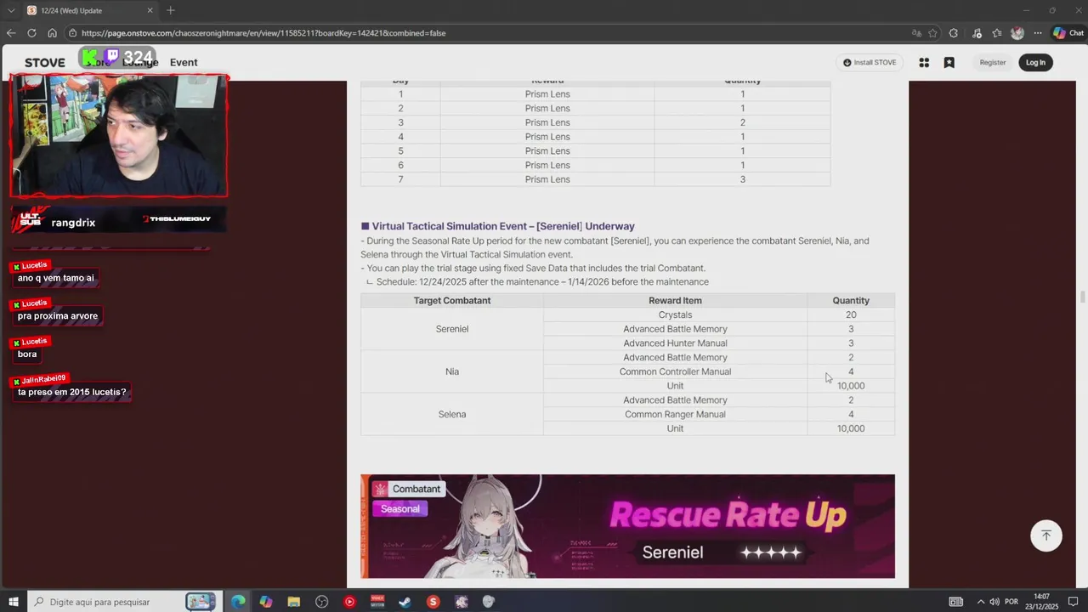Click the STOVE logo

44,63
